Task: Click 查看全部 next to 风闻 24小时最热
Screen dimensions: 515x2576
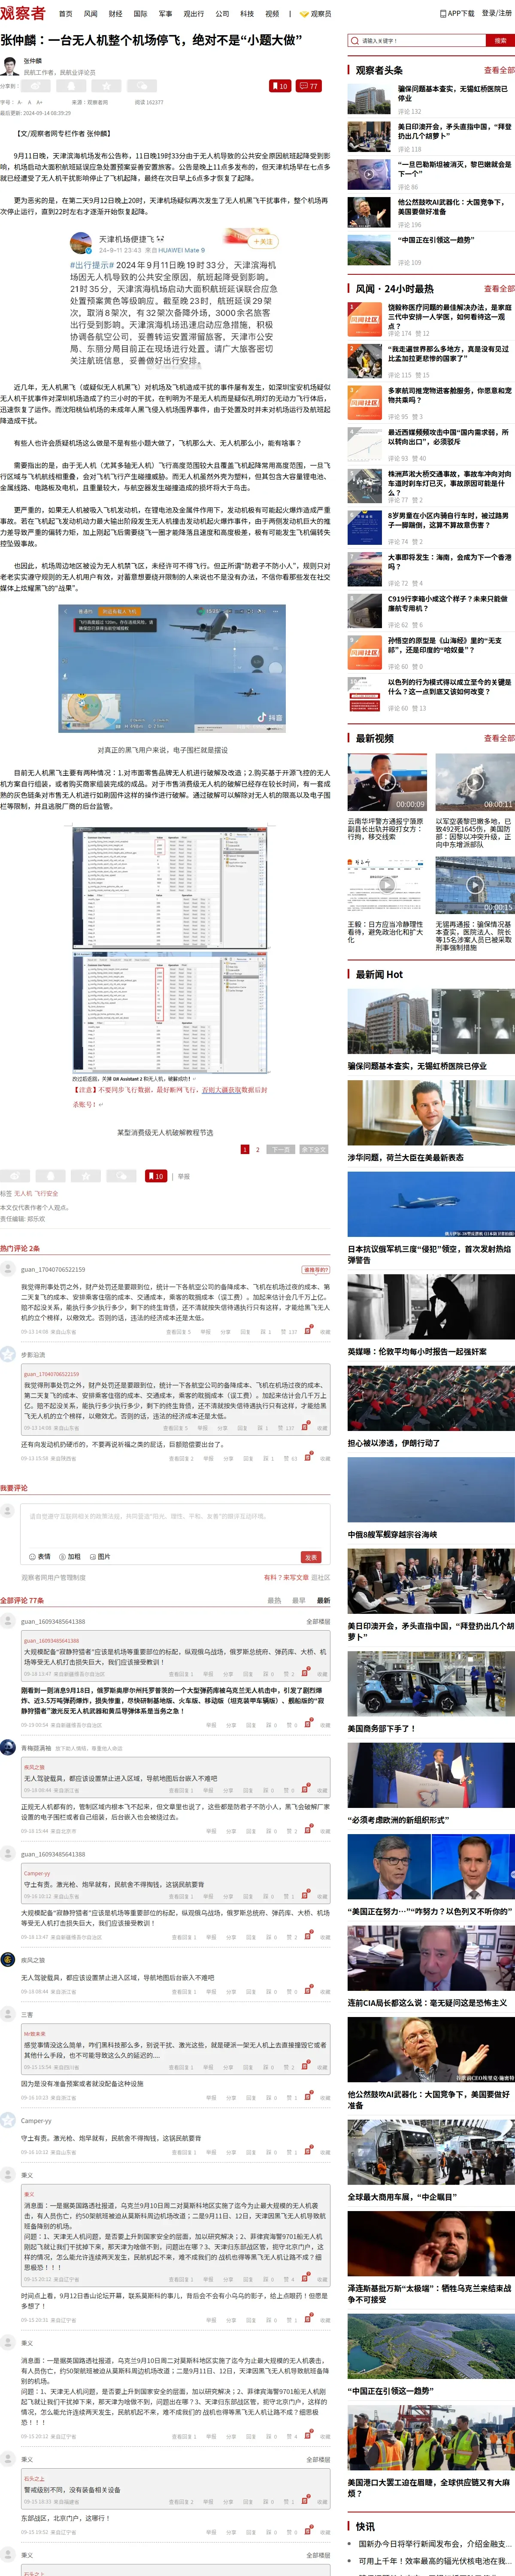Action: coord(499,289)
